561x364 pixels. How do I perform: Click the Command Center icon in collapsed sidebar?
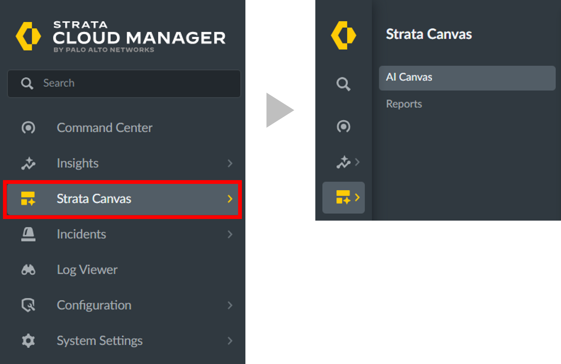(x=343, y=127)
